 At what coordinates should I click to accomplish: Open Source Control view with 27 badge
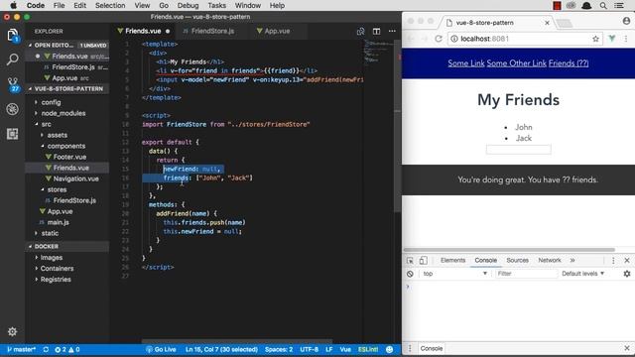(13, 84)
